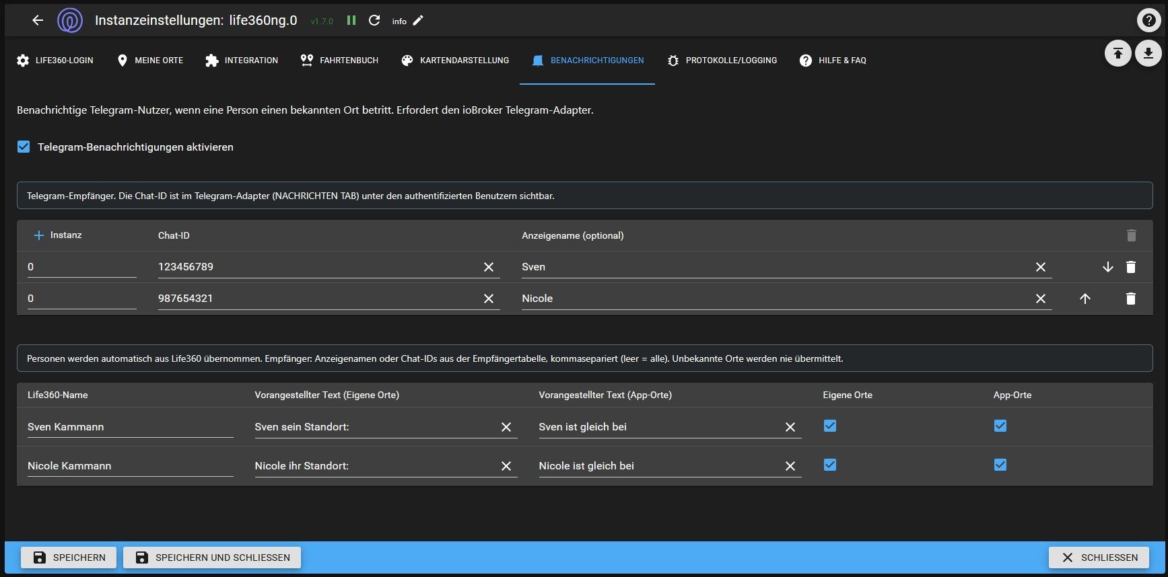Click the download configuration icon
This screenshot has height=577, width=1168.
[x=1148, y=53]
